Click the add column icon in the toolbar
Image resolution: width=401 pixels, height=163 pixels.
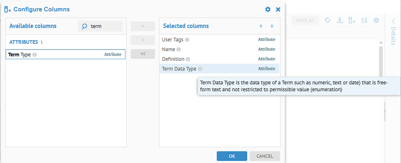352,20
